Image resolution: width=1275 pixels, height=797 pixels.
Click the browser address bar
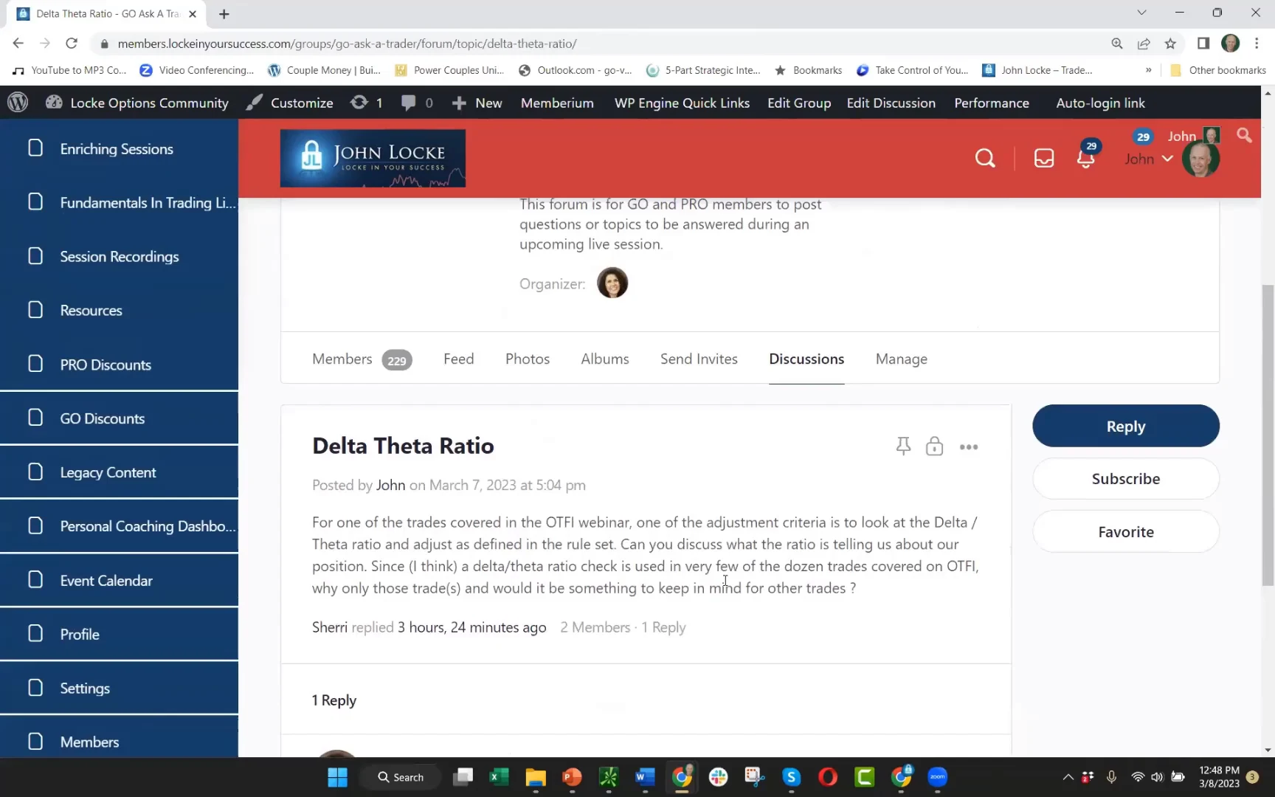pyautogui.click(x=598, y=44)
